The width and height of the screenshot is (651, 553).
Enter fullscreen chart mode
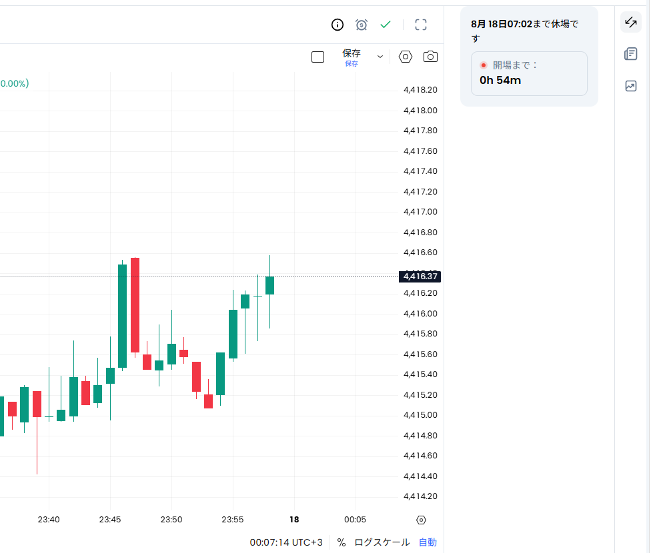click(421, 25)
